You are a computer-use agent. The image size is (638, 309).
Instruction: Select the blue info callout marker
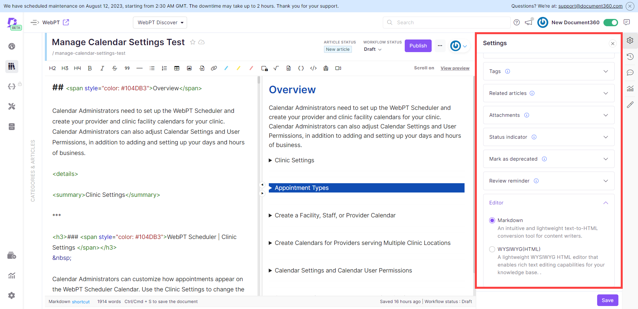(x=226, y=68)
